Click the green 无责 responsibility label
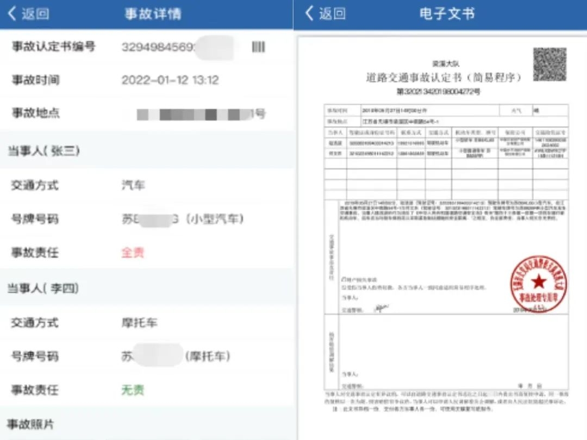 133,390
